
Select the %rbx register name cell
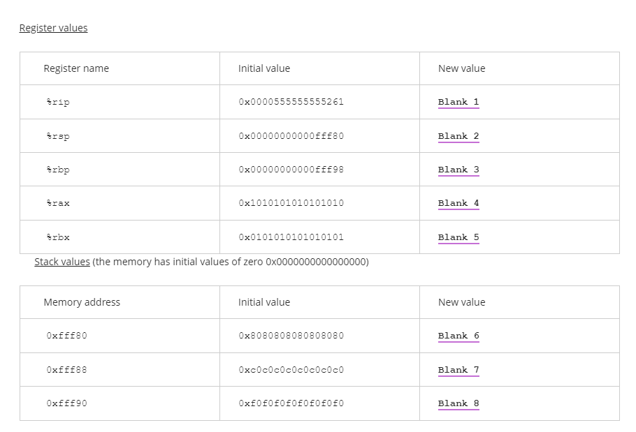[x=58, y=237]
